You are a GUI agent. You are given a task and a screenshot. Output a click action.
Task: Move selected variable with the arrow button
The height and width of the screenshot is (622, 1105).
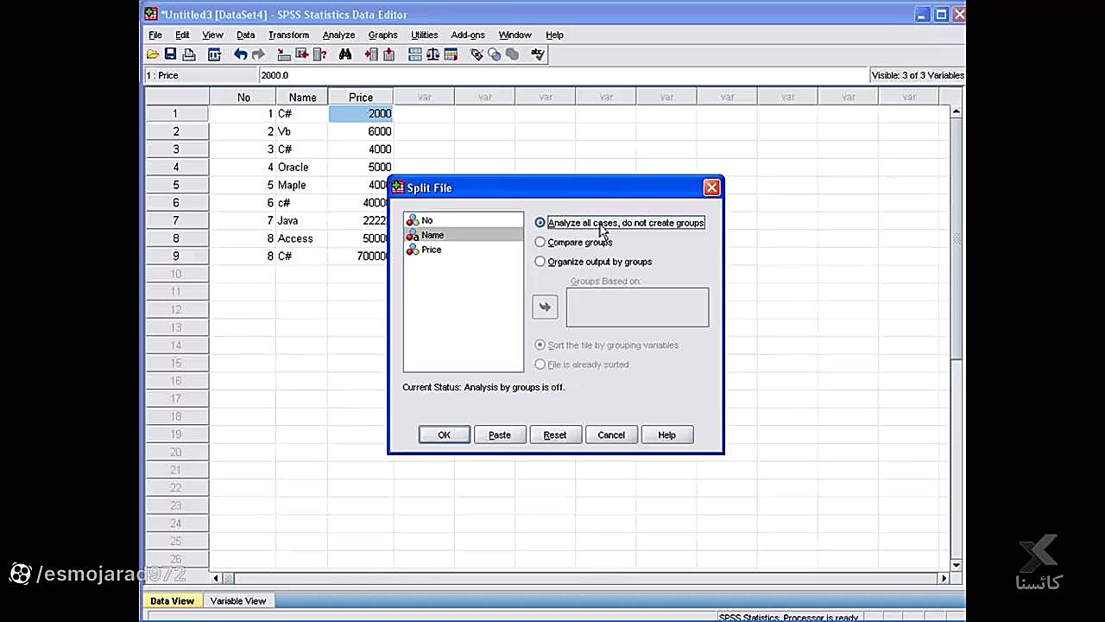point(545,307)
